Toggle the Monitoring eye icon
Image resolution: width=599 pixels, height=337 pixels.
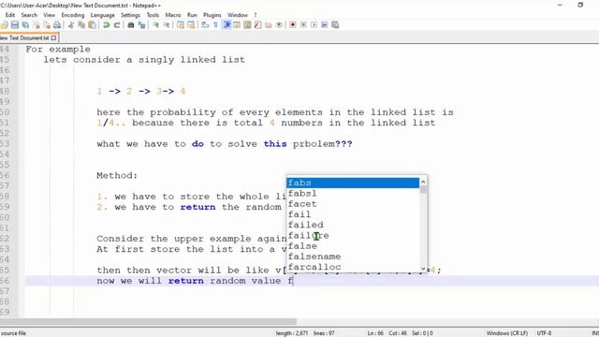pyautogui.click(x=279, y=25)
